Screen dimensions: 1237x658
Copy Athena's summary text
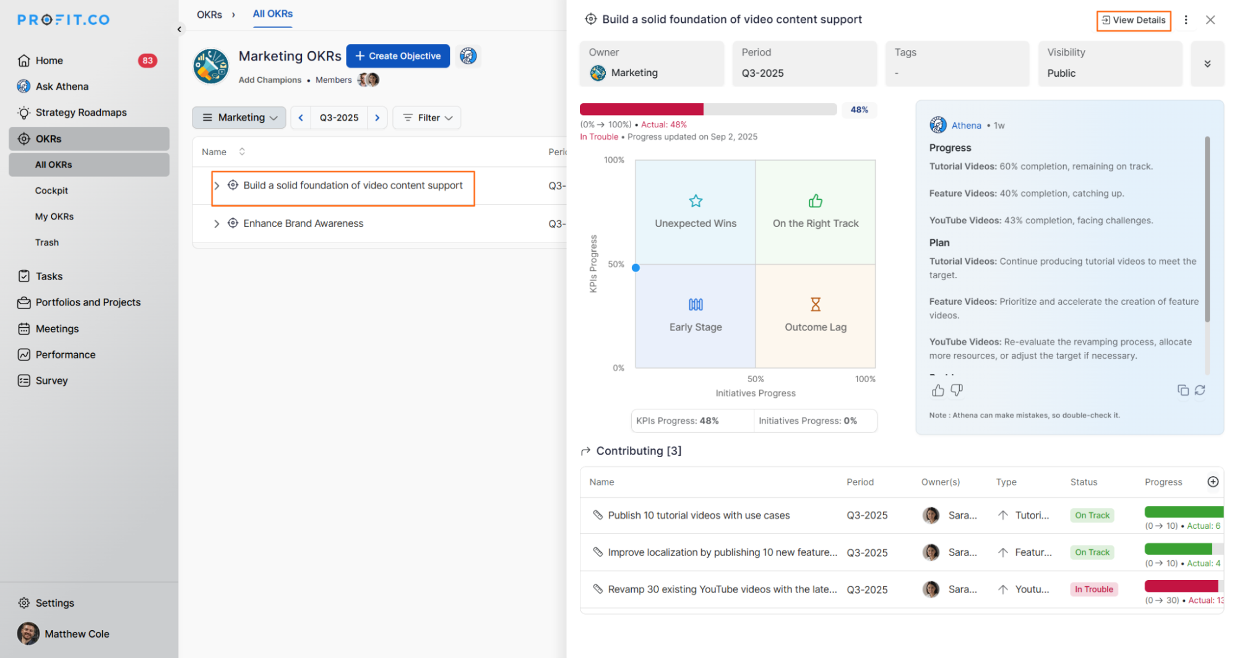coord(1183,390)
